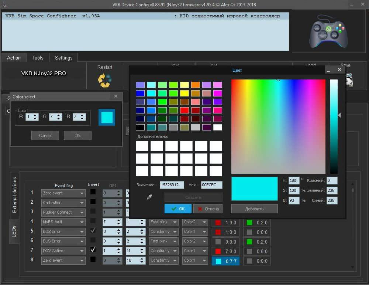
Task: Click the green 0:2:0 cell in row 4
Action: click(x=257, y=223)
